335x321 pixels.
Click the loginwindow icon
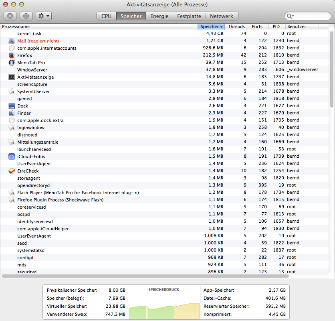coord(12,128)
